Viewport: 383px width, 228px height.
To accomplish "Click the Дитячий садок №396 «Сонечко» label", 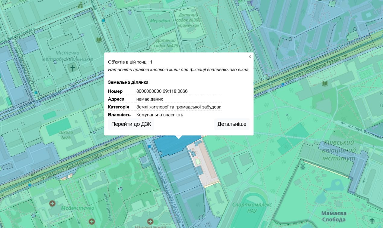I will pyautogui.click(x=188, y=20).
